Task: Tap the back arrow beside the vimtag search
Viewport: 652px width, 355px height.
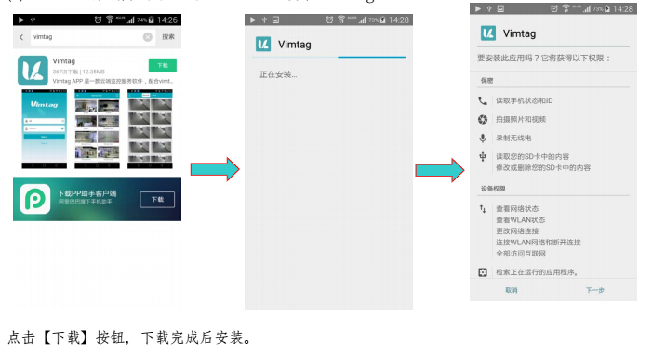Action: tap(21, 37)
